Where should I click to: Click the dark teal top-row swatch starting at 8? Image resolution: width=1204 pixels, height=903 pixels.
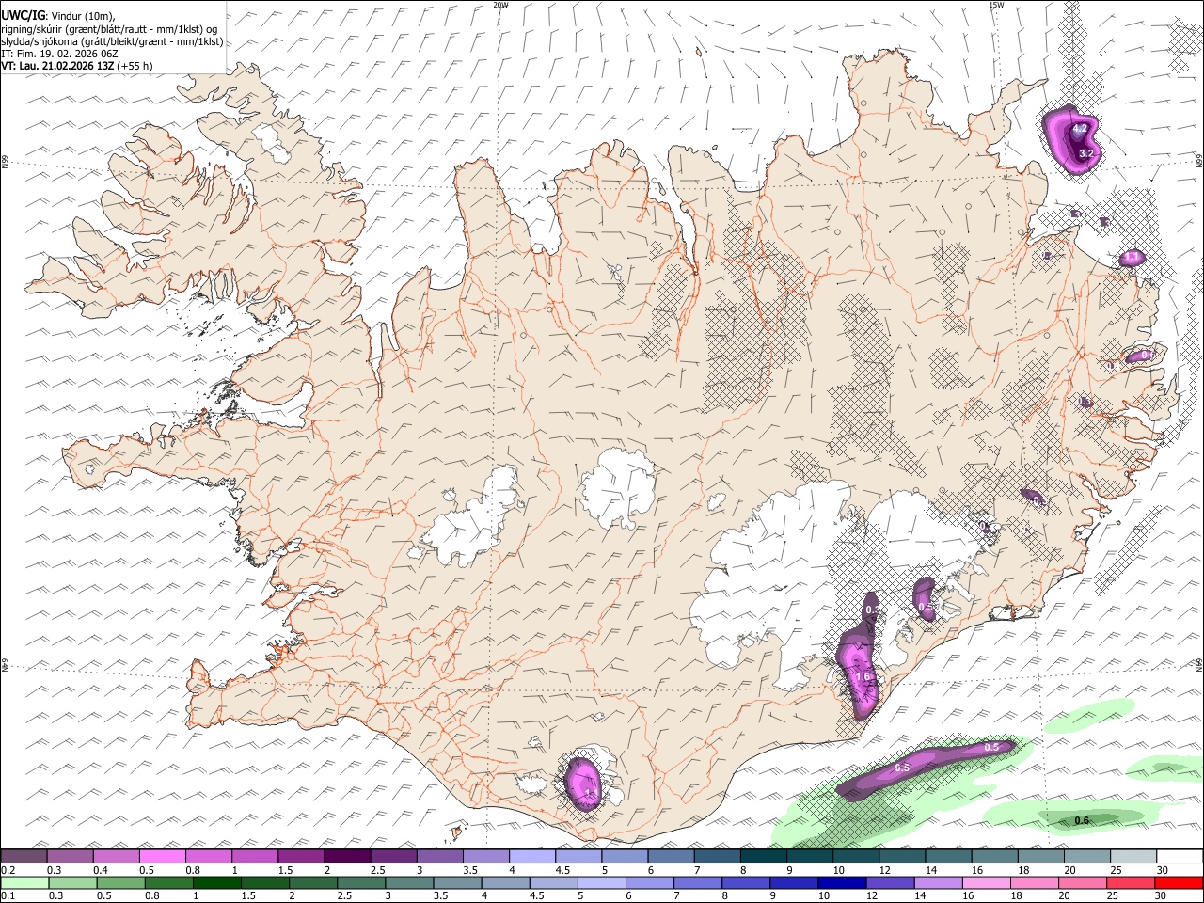[x=763, y=857]
